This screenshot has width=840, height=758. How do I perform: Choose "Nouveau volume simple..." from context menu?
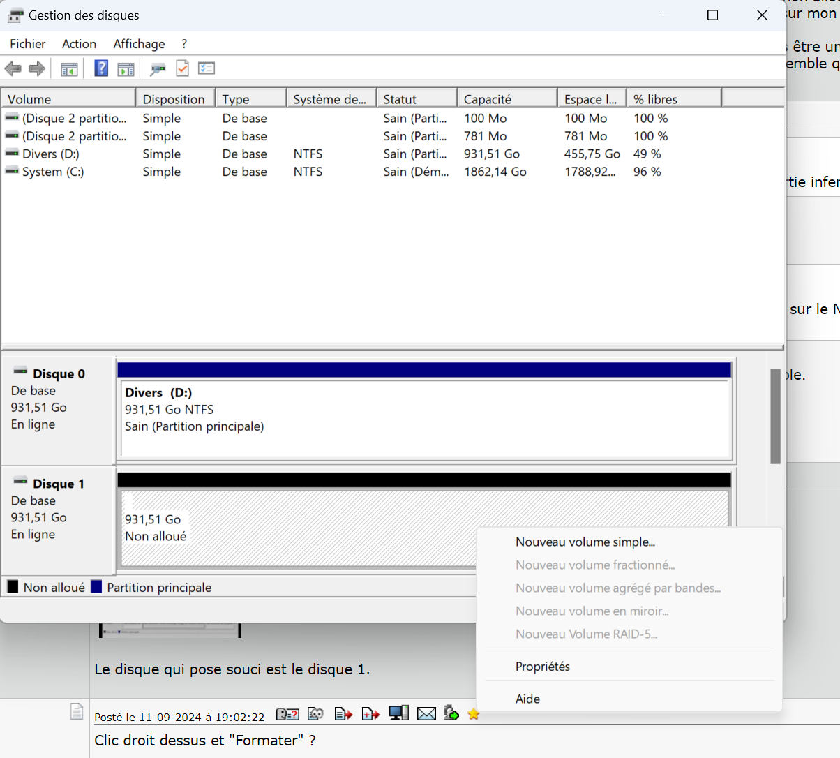pos(585,542)
